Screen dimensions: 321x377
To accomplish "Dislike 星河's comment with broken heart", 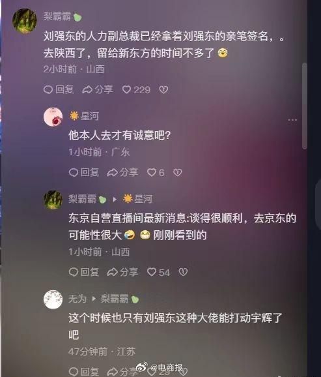I will tap(177, 172).
